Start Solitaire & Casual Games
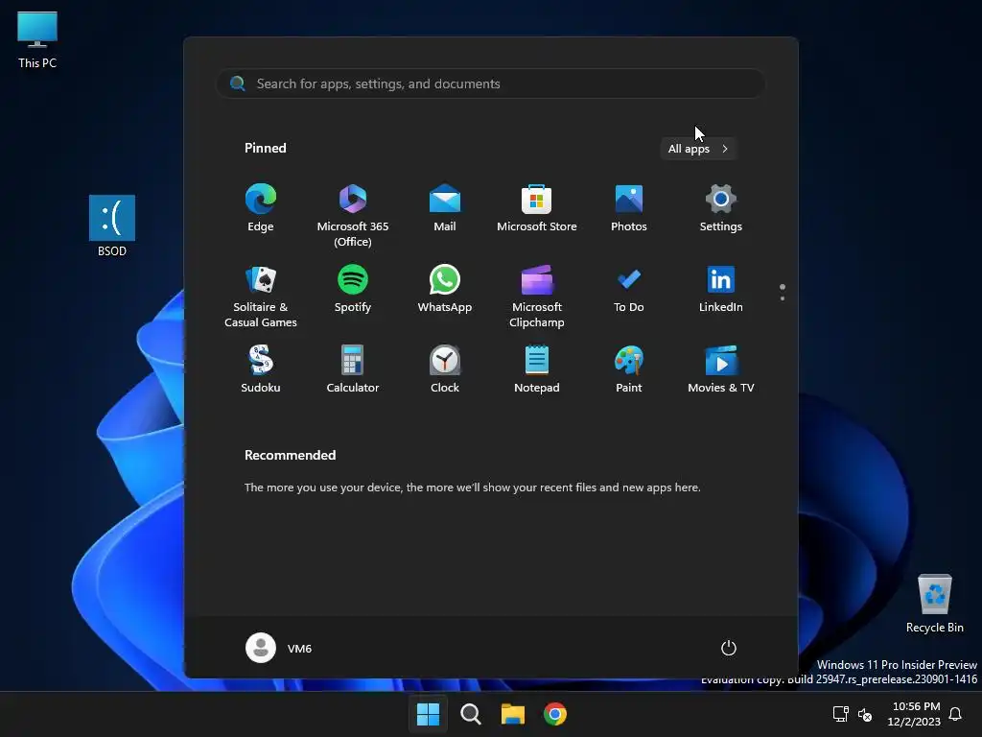The width and height of the screenshot is (982, 737). tap(261, 296)
